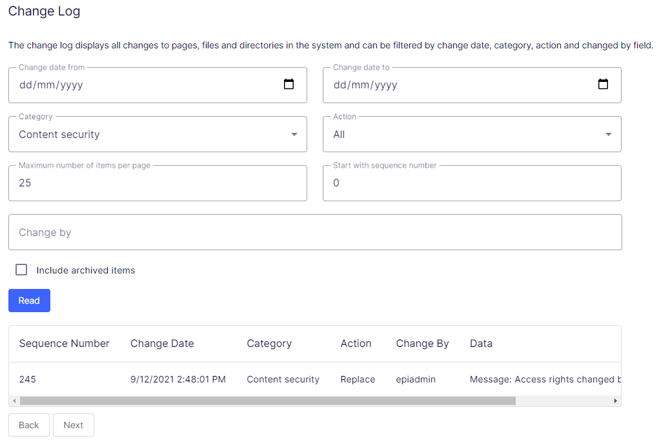Screen dimensions: 659x445
Task: Open calendar picker for Change date to
Action: [x=603, y=84]
